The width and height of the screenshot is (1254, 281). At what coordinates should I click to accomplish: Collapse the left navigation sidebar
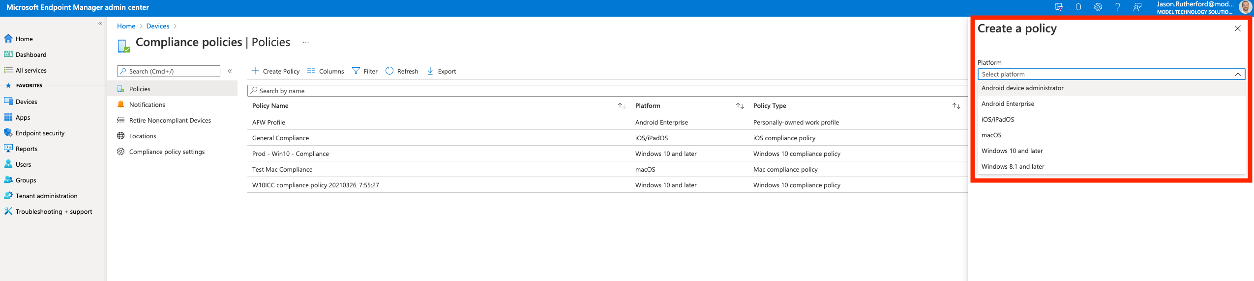100,24
